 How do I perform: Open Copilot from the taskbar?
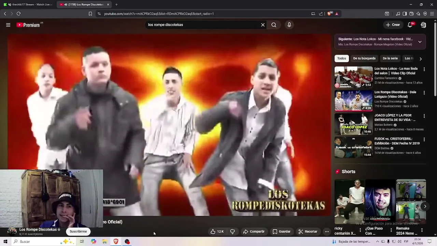[x=94, y=242]
